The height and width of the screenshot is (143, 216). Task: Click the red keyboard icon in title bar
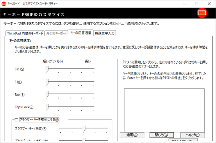click(x=4, y=4)
